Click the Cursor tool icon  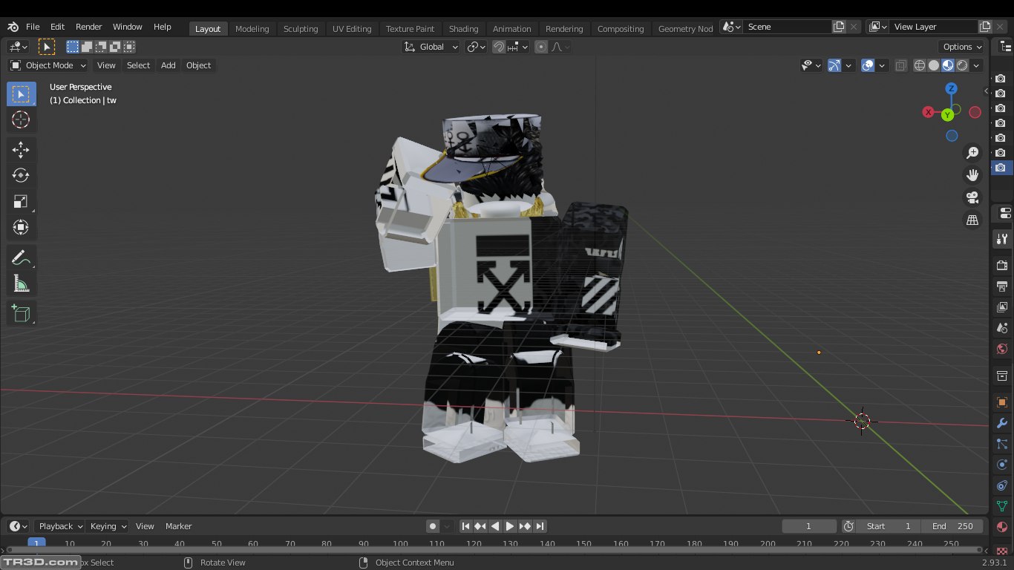(x=21, y=120)
